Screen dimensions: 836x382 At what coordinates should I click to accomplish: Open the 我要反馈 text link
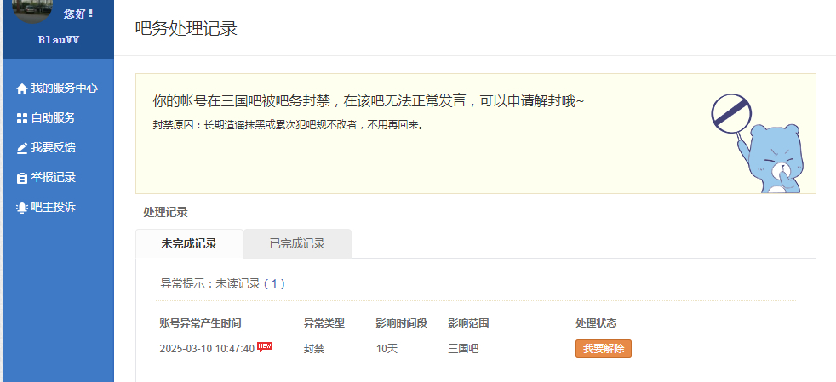[54, 147]
